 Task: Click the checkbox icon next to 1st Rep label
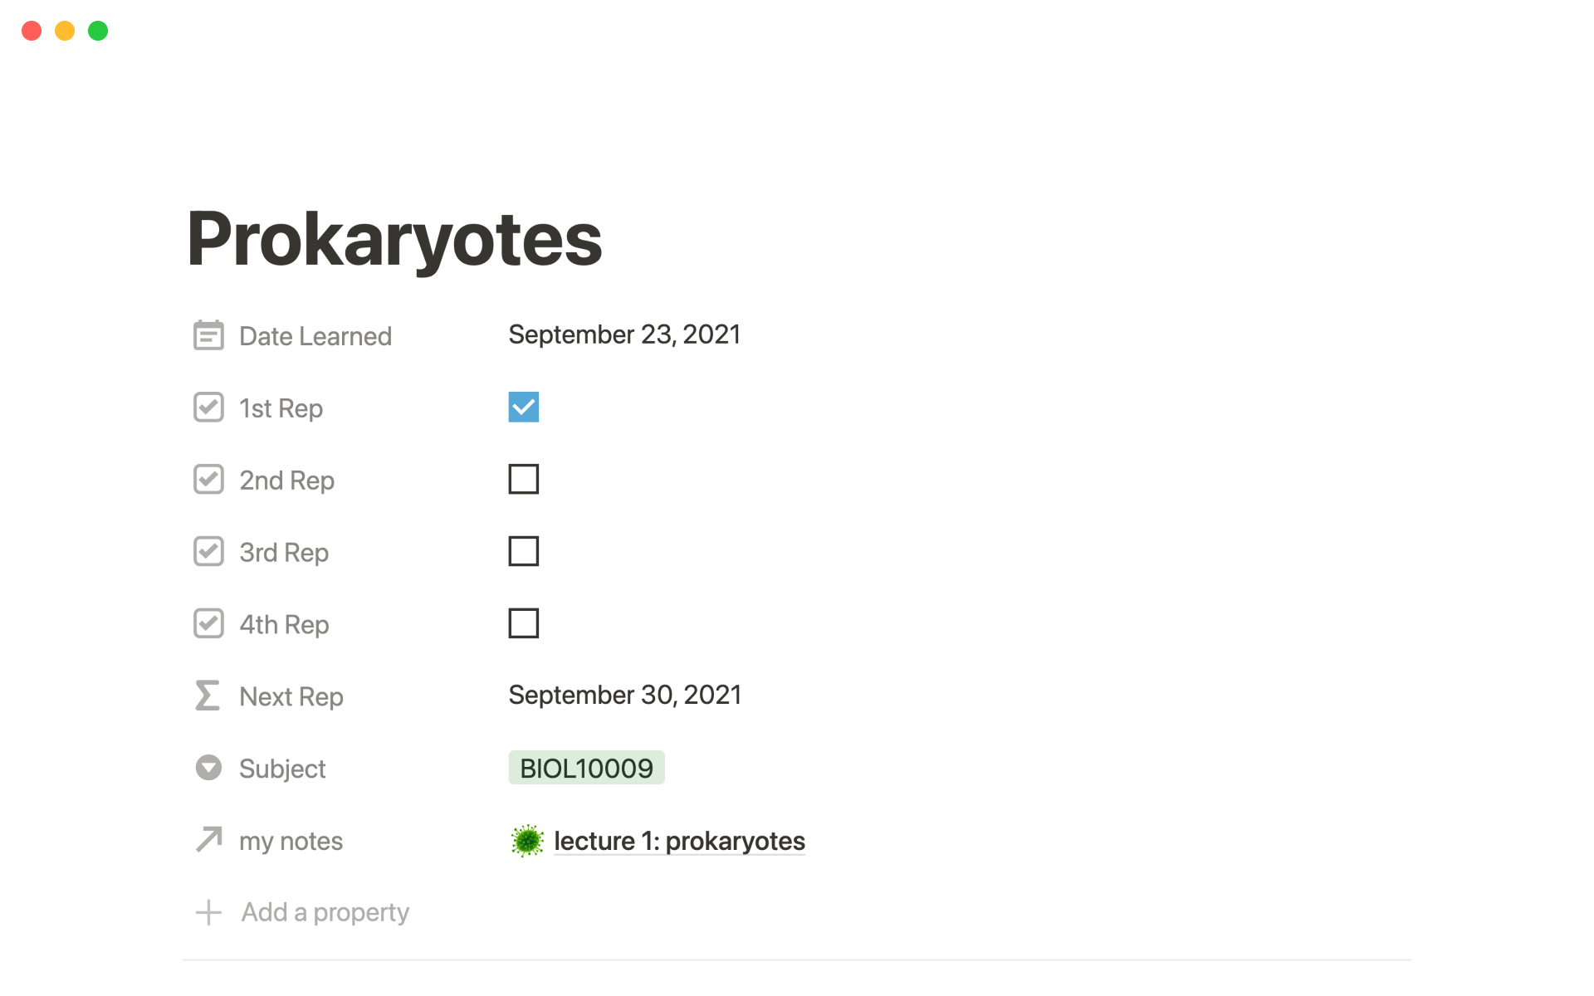(208, 408)
